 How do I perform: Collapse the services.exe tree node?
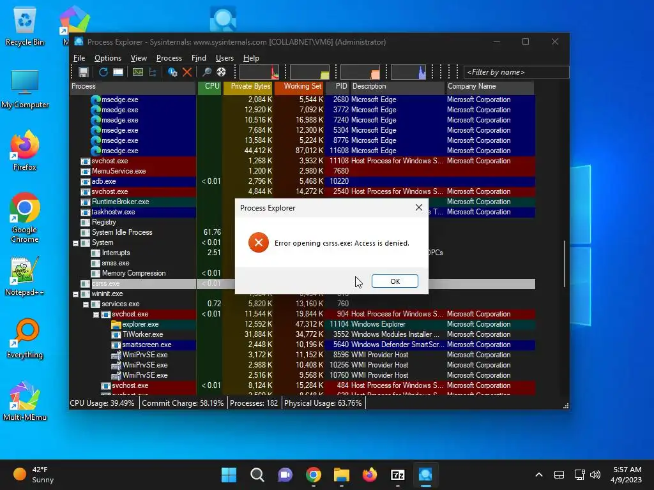(86, 304)
